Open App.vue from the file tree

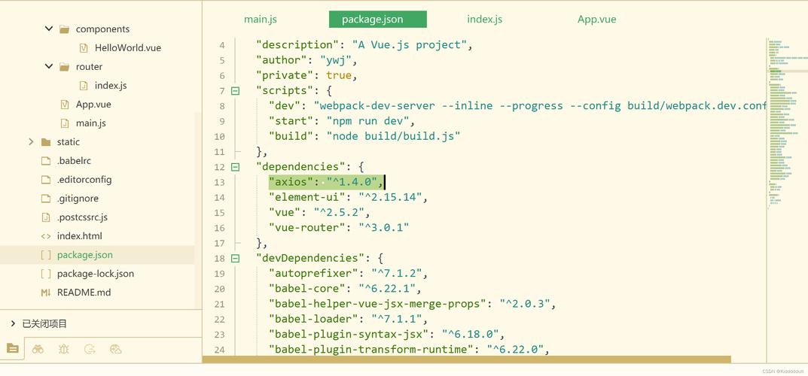93,105
